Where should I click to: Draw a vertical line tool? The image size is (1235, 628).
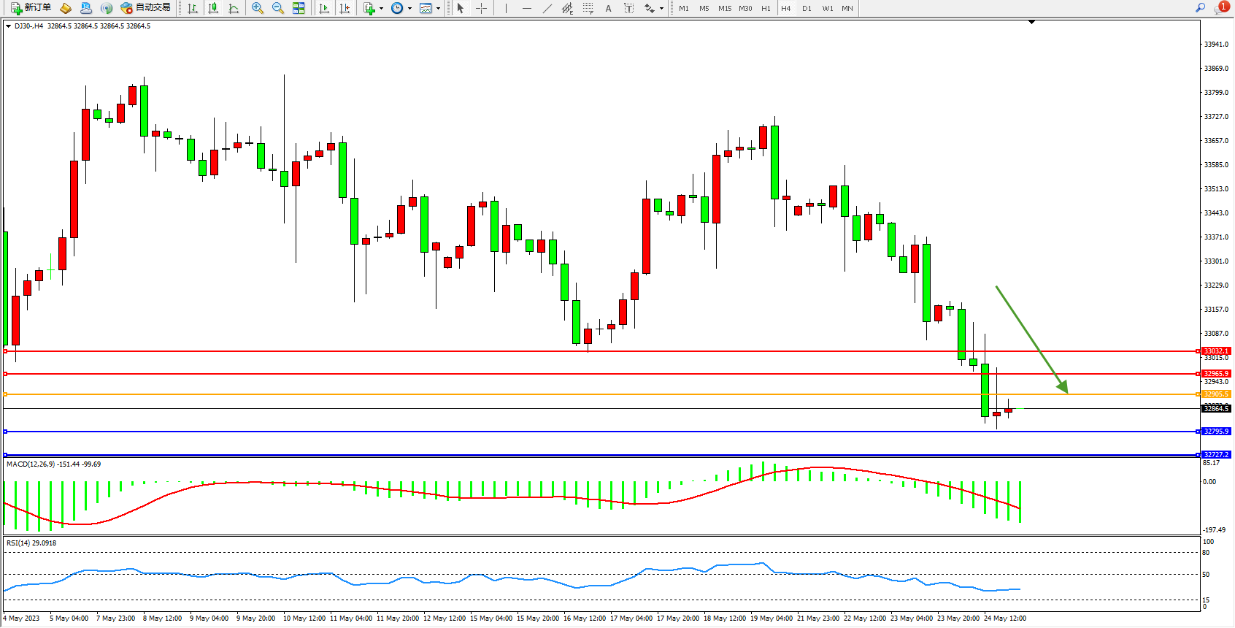click(x=506, y=8)
